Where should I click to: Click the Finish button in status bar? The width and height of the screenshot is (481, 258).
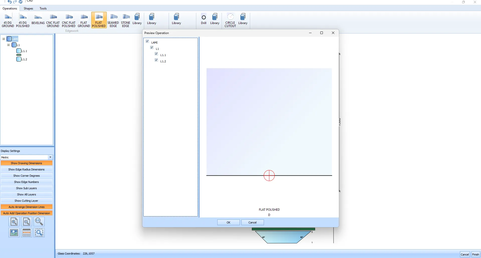(x=475, y=254)
